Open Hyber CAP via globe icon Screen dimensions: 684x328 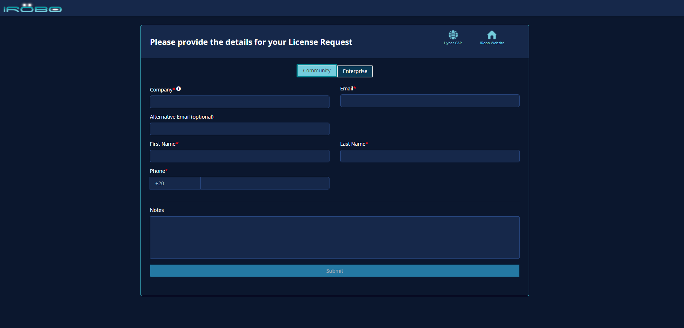453,35
